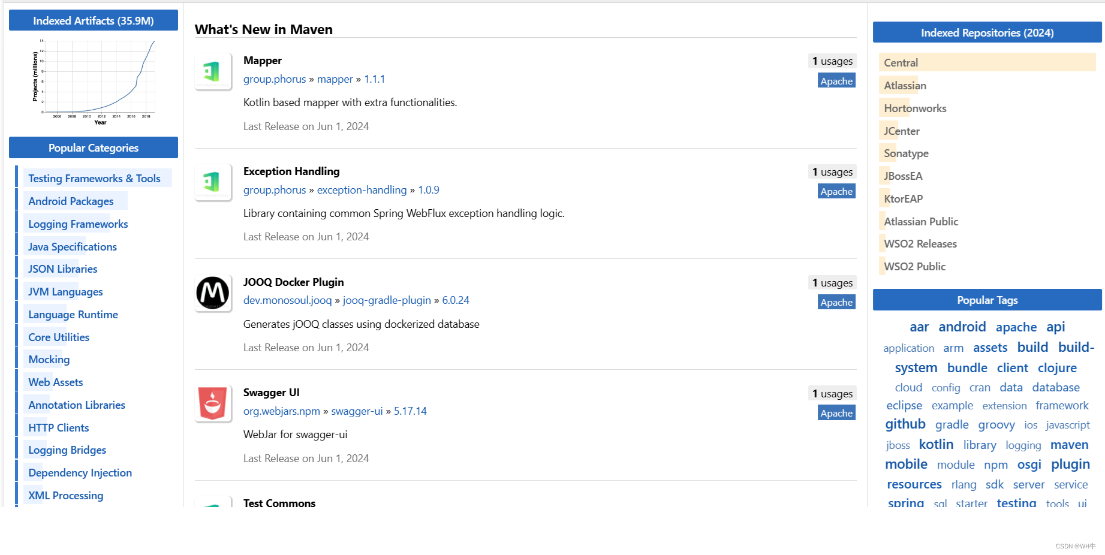Open the Logging Bridges category
Viewport: 1105px width, 555px height.
pyautogui.click(x=67, y=450)
